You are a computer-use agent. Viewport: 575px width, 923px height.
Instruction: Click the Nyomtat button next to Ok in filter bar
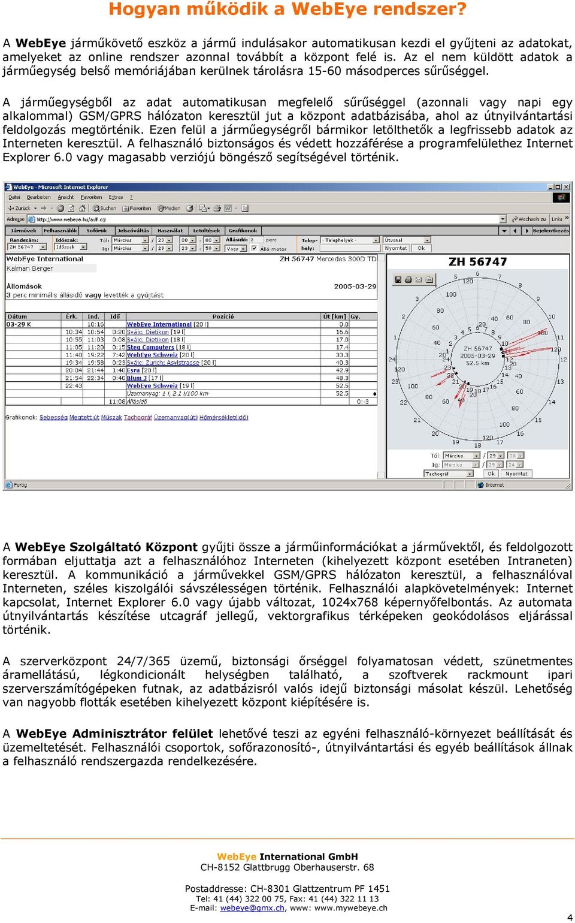[x=397, y=248]
